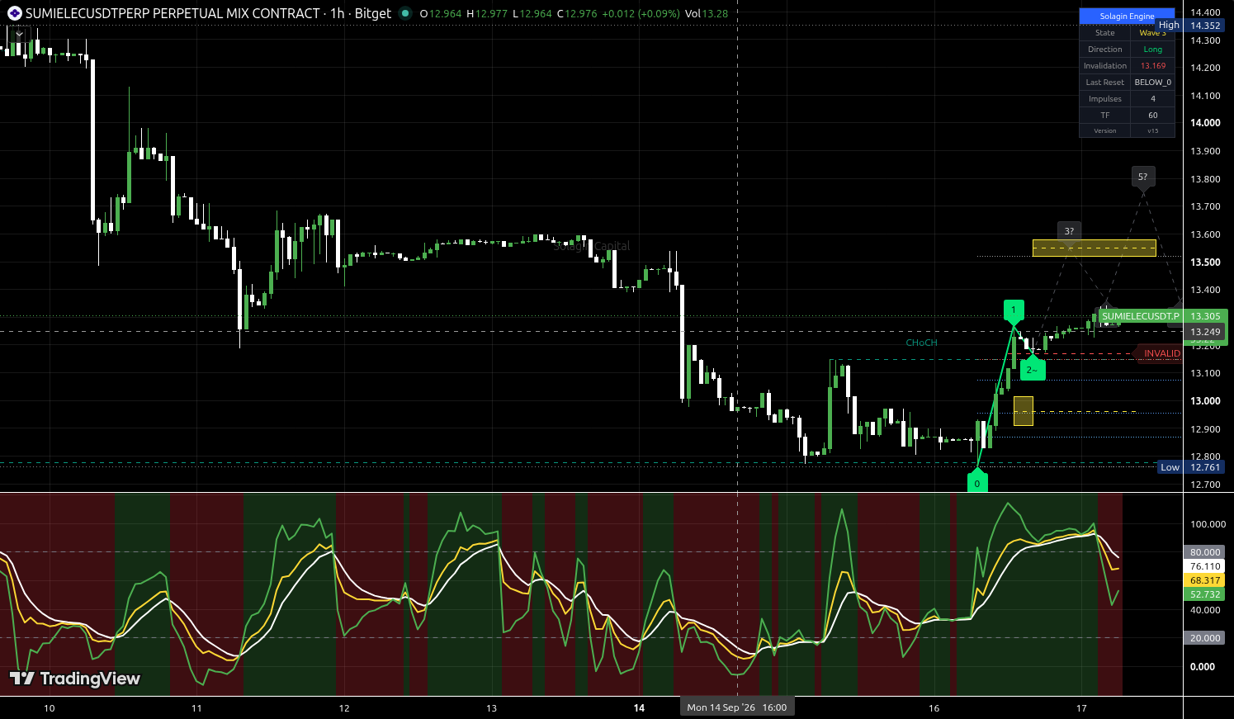The width and height of the screenshot is (1234, 719).
Task: Click the High 14.352 price label
Action: [1189, 26]
